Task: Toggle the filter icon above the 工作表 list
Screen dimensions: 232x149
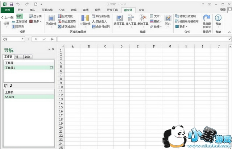Action: pos(5,86)
